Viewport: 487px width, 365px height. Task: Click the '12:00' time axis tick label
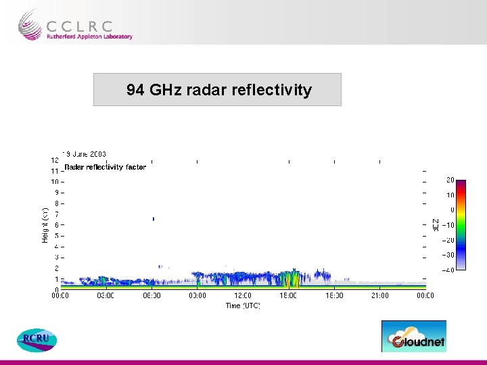243,295
